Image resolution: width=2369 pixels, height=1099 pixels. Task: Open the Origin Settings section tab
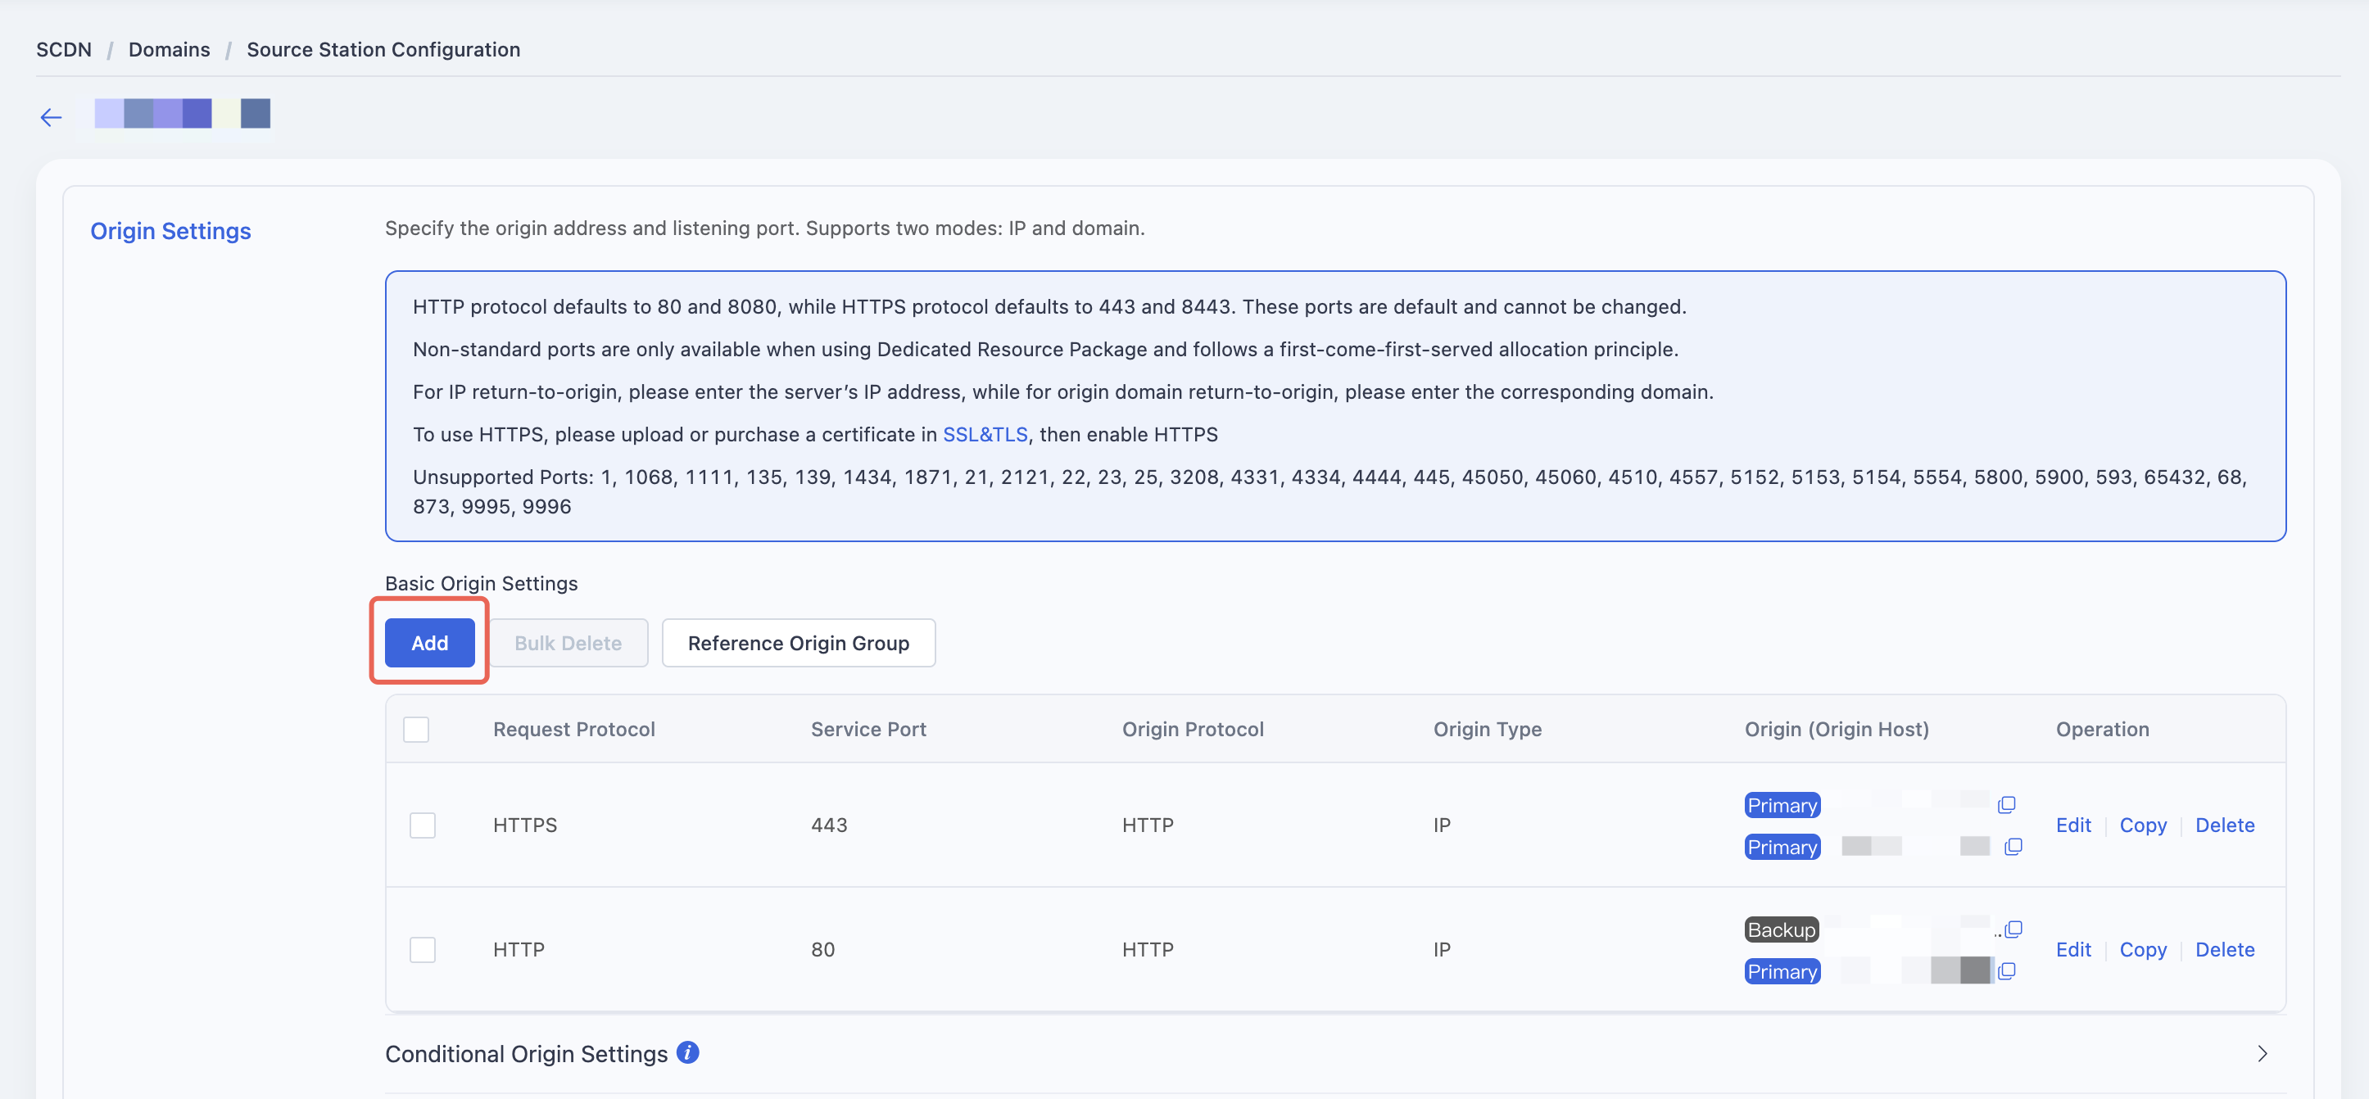(170, 231)
